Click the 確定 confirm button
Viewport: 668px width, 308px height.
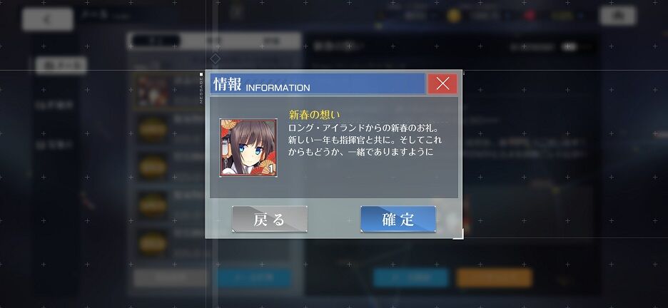tap(398, 219)
